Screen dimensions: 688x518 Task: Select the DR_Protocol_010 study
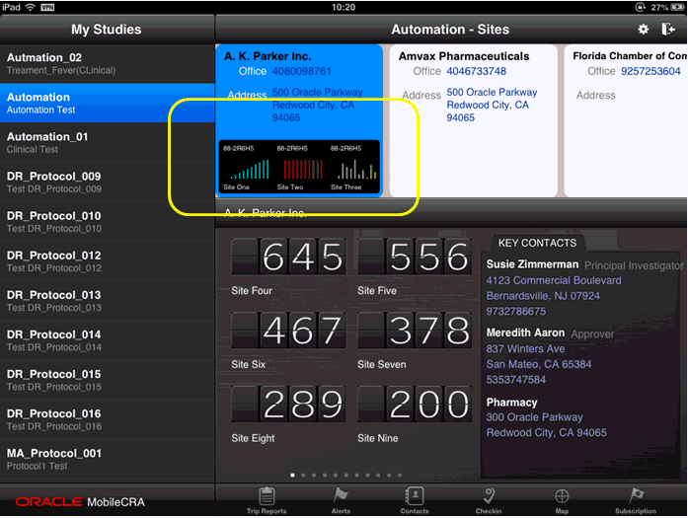pyautogui.click(x=107, y=222)
